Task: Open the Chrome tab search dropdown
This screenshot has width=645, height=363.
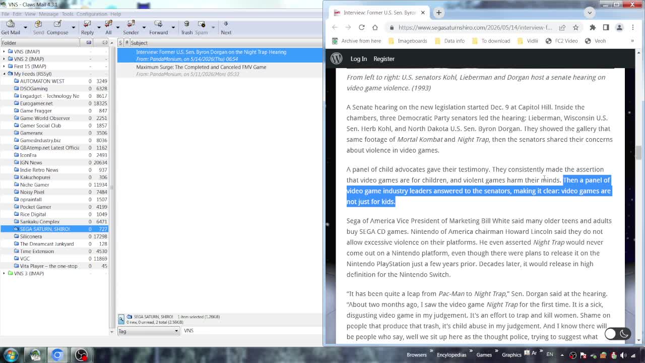Action: point(590,13)
